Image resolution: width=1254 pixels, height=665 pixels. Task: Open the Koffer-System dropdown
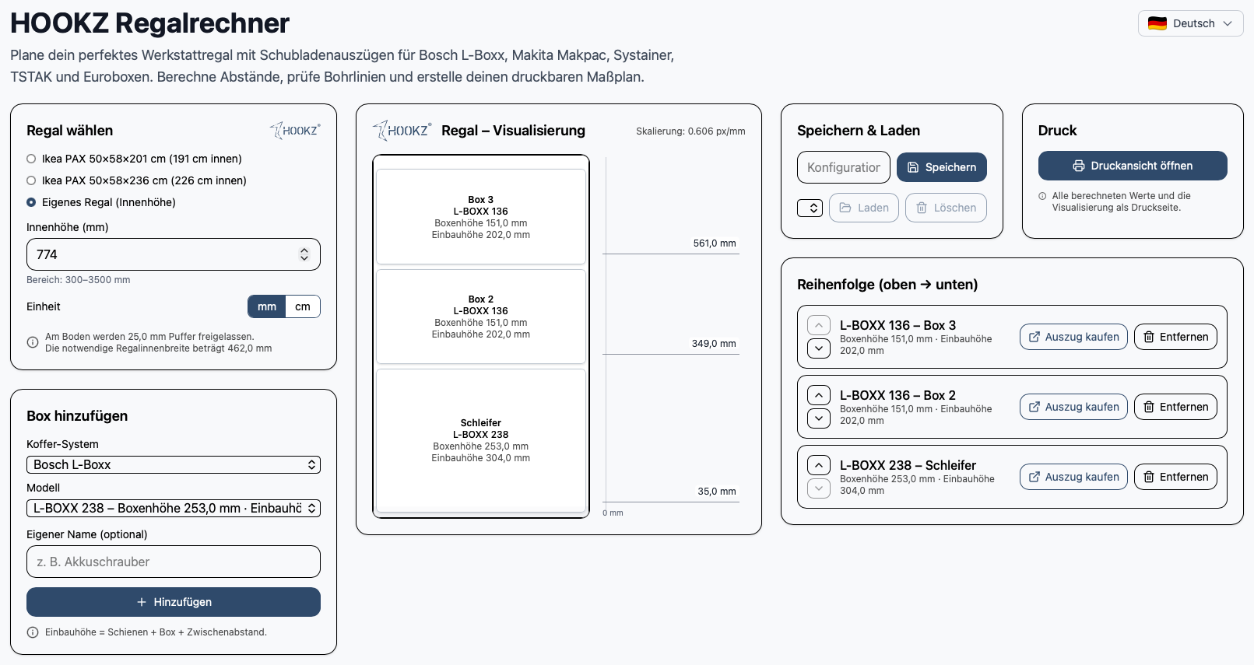point(173,464)
